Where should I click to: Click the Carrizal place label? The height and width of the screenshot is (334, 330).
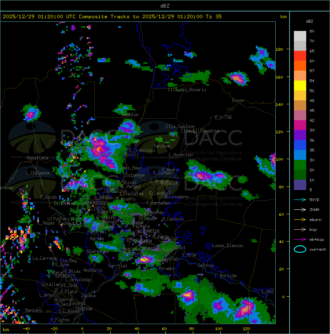tap(117, 266)
